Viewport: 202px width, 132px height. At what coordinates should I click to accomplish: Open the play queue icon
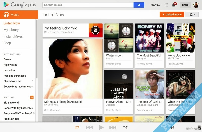(199, 127)
